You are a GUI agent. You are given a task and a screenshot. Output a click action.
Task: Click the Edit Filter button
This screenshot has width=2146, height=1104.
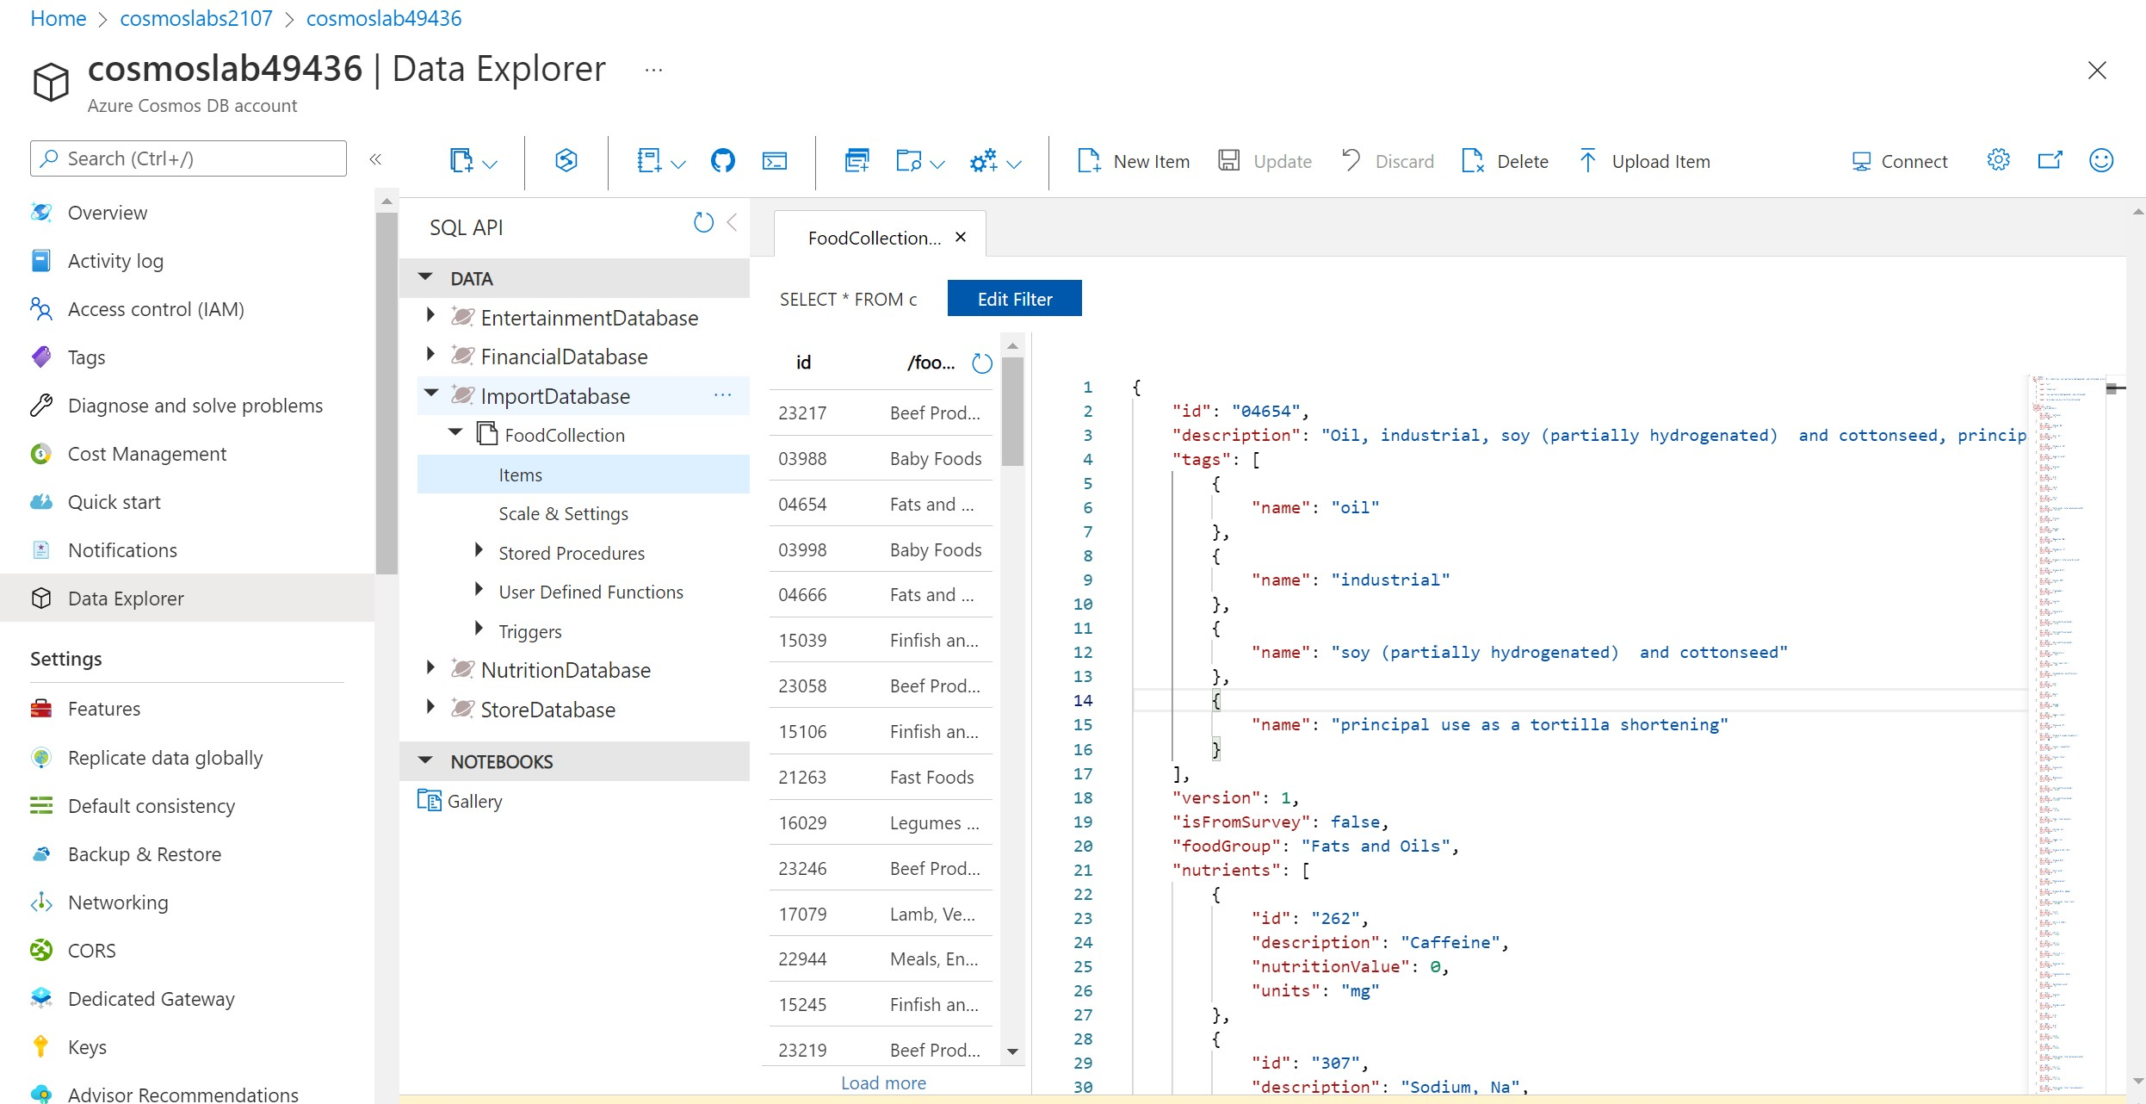[x=1014, y=298]
